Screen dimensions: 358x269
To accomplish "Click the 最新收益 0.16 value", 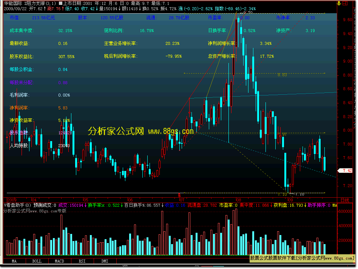I will 63,43.
